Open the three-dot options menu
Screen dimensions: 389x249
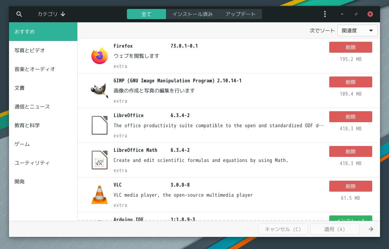click(x=325, y=14)
